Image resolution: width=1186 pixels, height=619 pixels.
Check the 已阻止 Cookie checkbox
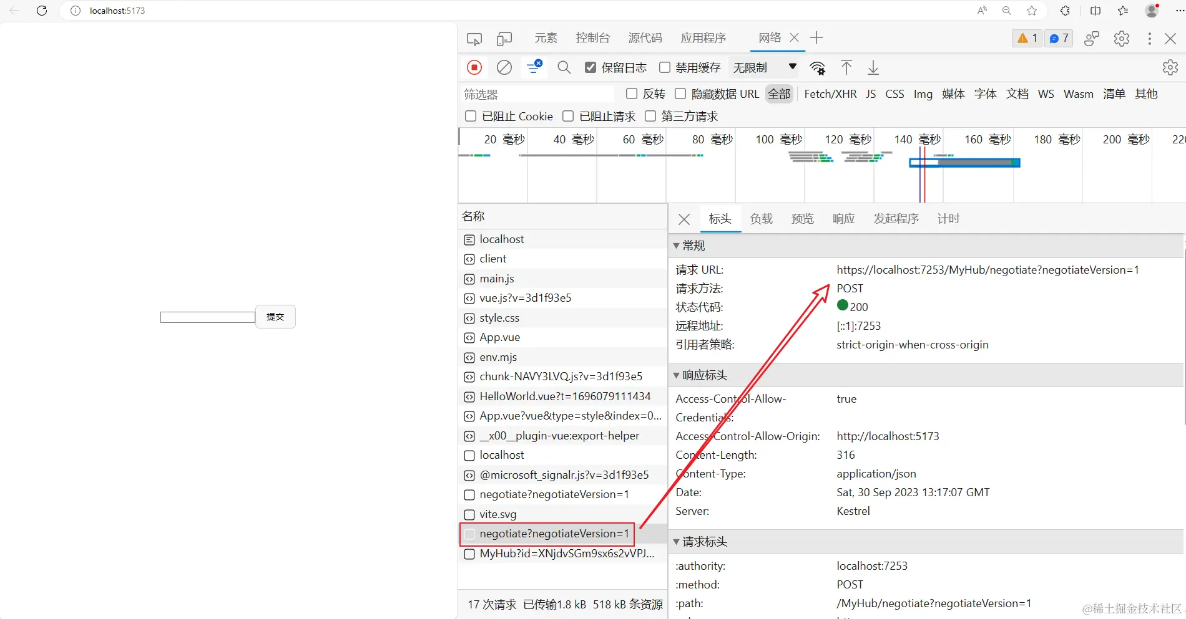tap(471, 116)
